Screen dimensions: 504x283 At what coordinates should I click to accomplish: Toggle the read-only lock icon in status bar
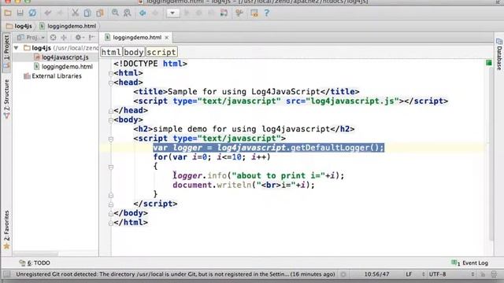pos(483,274)
